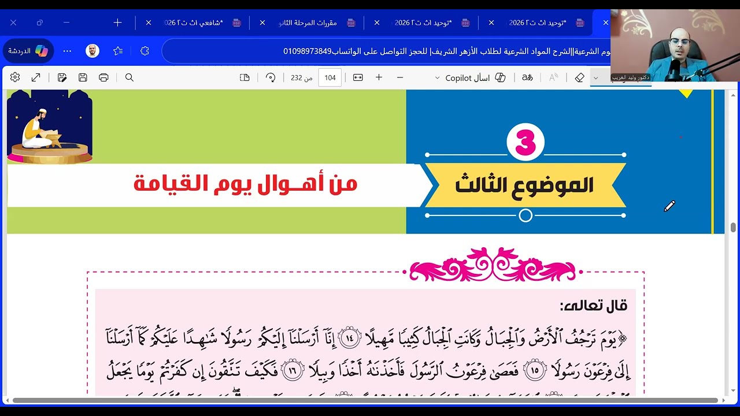Open the Edge three-dots menu
Viewport: 740px width, 416px height.
click(67, 51)
